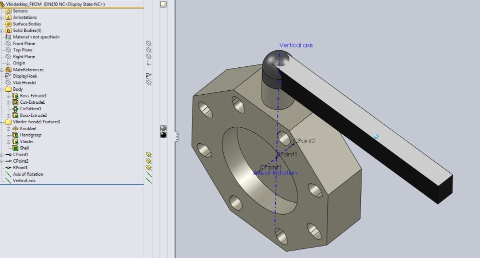Click the Handgreep extrude icon
Viewport: 480px width, 258px height.
point(15,135)
